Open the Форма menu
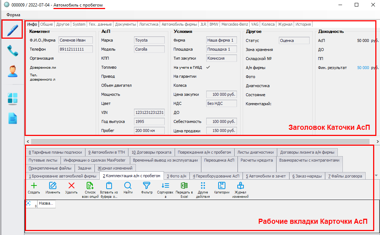 tap(13, 15)
